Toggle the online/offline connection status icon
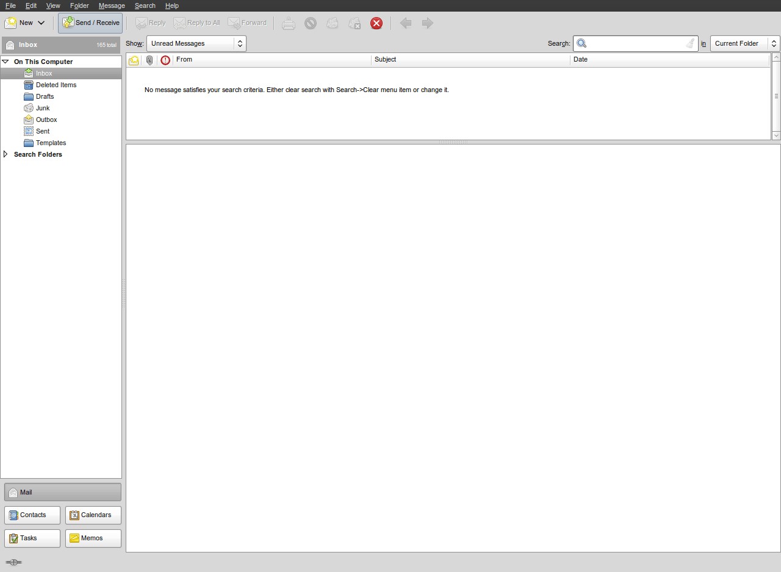This screenshot has width=781, height=572. 13,562
